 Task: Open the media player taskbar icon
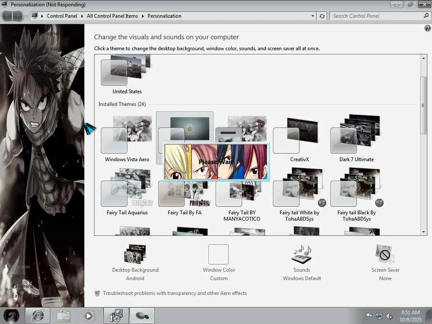(89, 316)
